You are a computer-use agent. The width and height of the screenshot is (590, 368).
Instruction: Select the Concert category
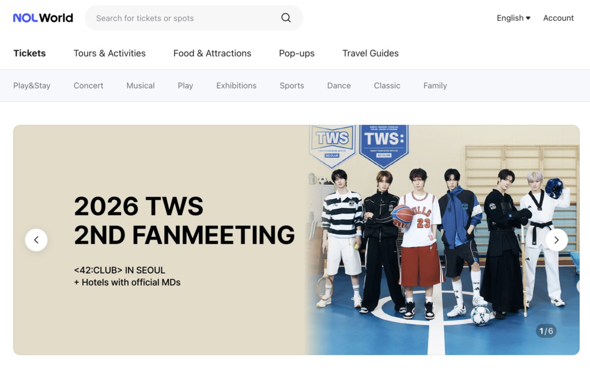click(x=88, y=85)
